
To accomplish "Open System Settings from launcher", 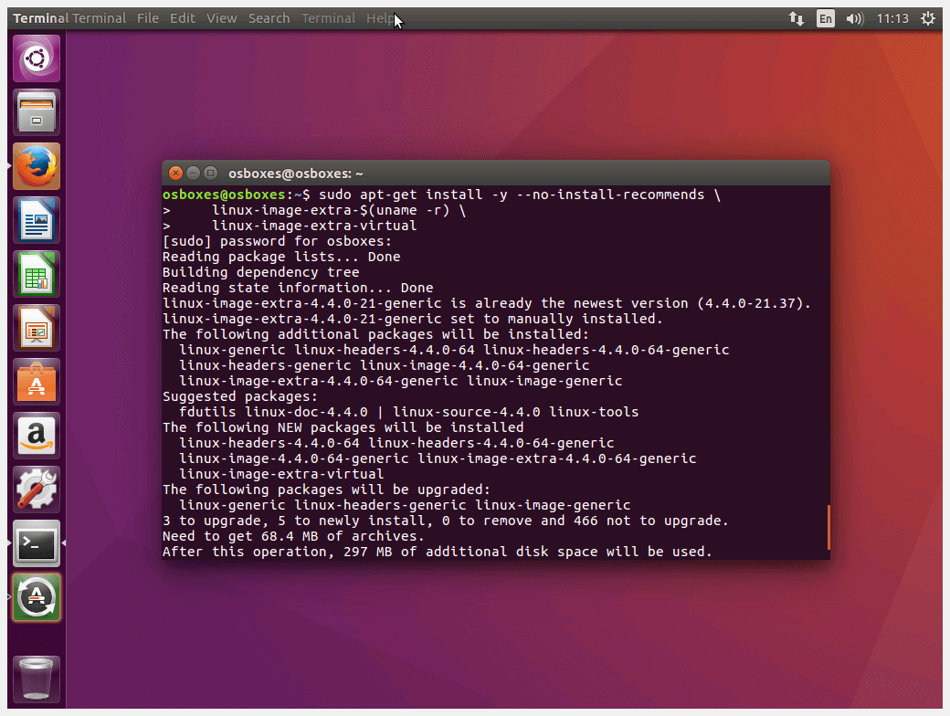I will (x=37, y=490).
